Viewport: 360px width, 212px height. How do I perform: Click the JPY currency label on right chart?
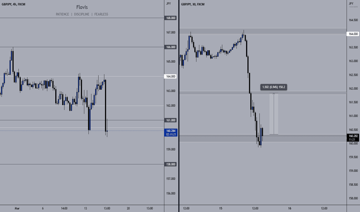tap(351, 3)
